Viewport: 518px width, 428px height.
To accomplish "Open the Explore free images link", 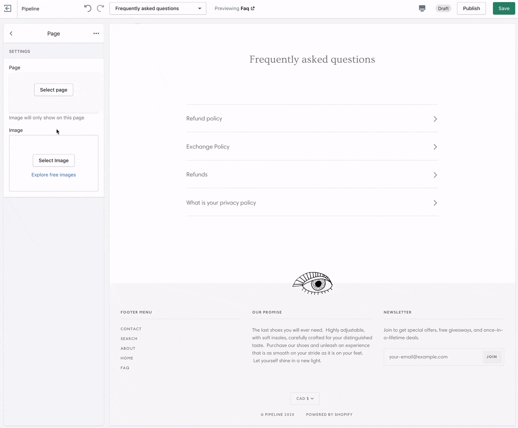I will coord(54,175).
